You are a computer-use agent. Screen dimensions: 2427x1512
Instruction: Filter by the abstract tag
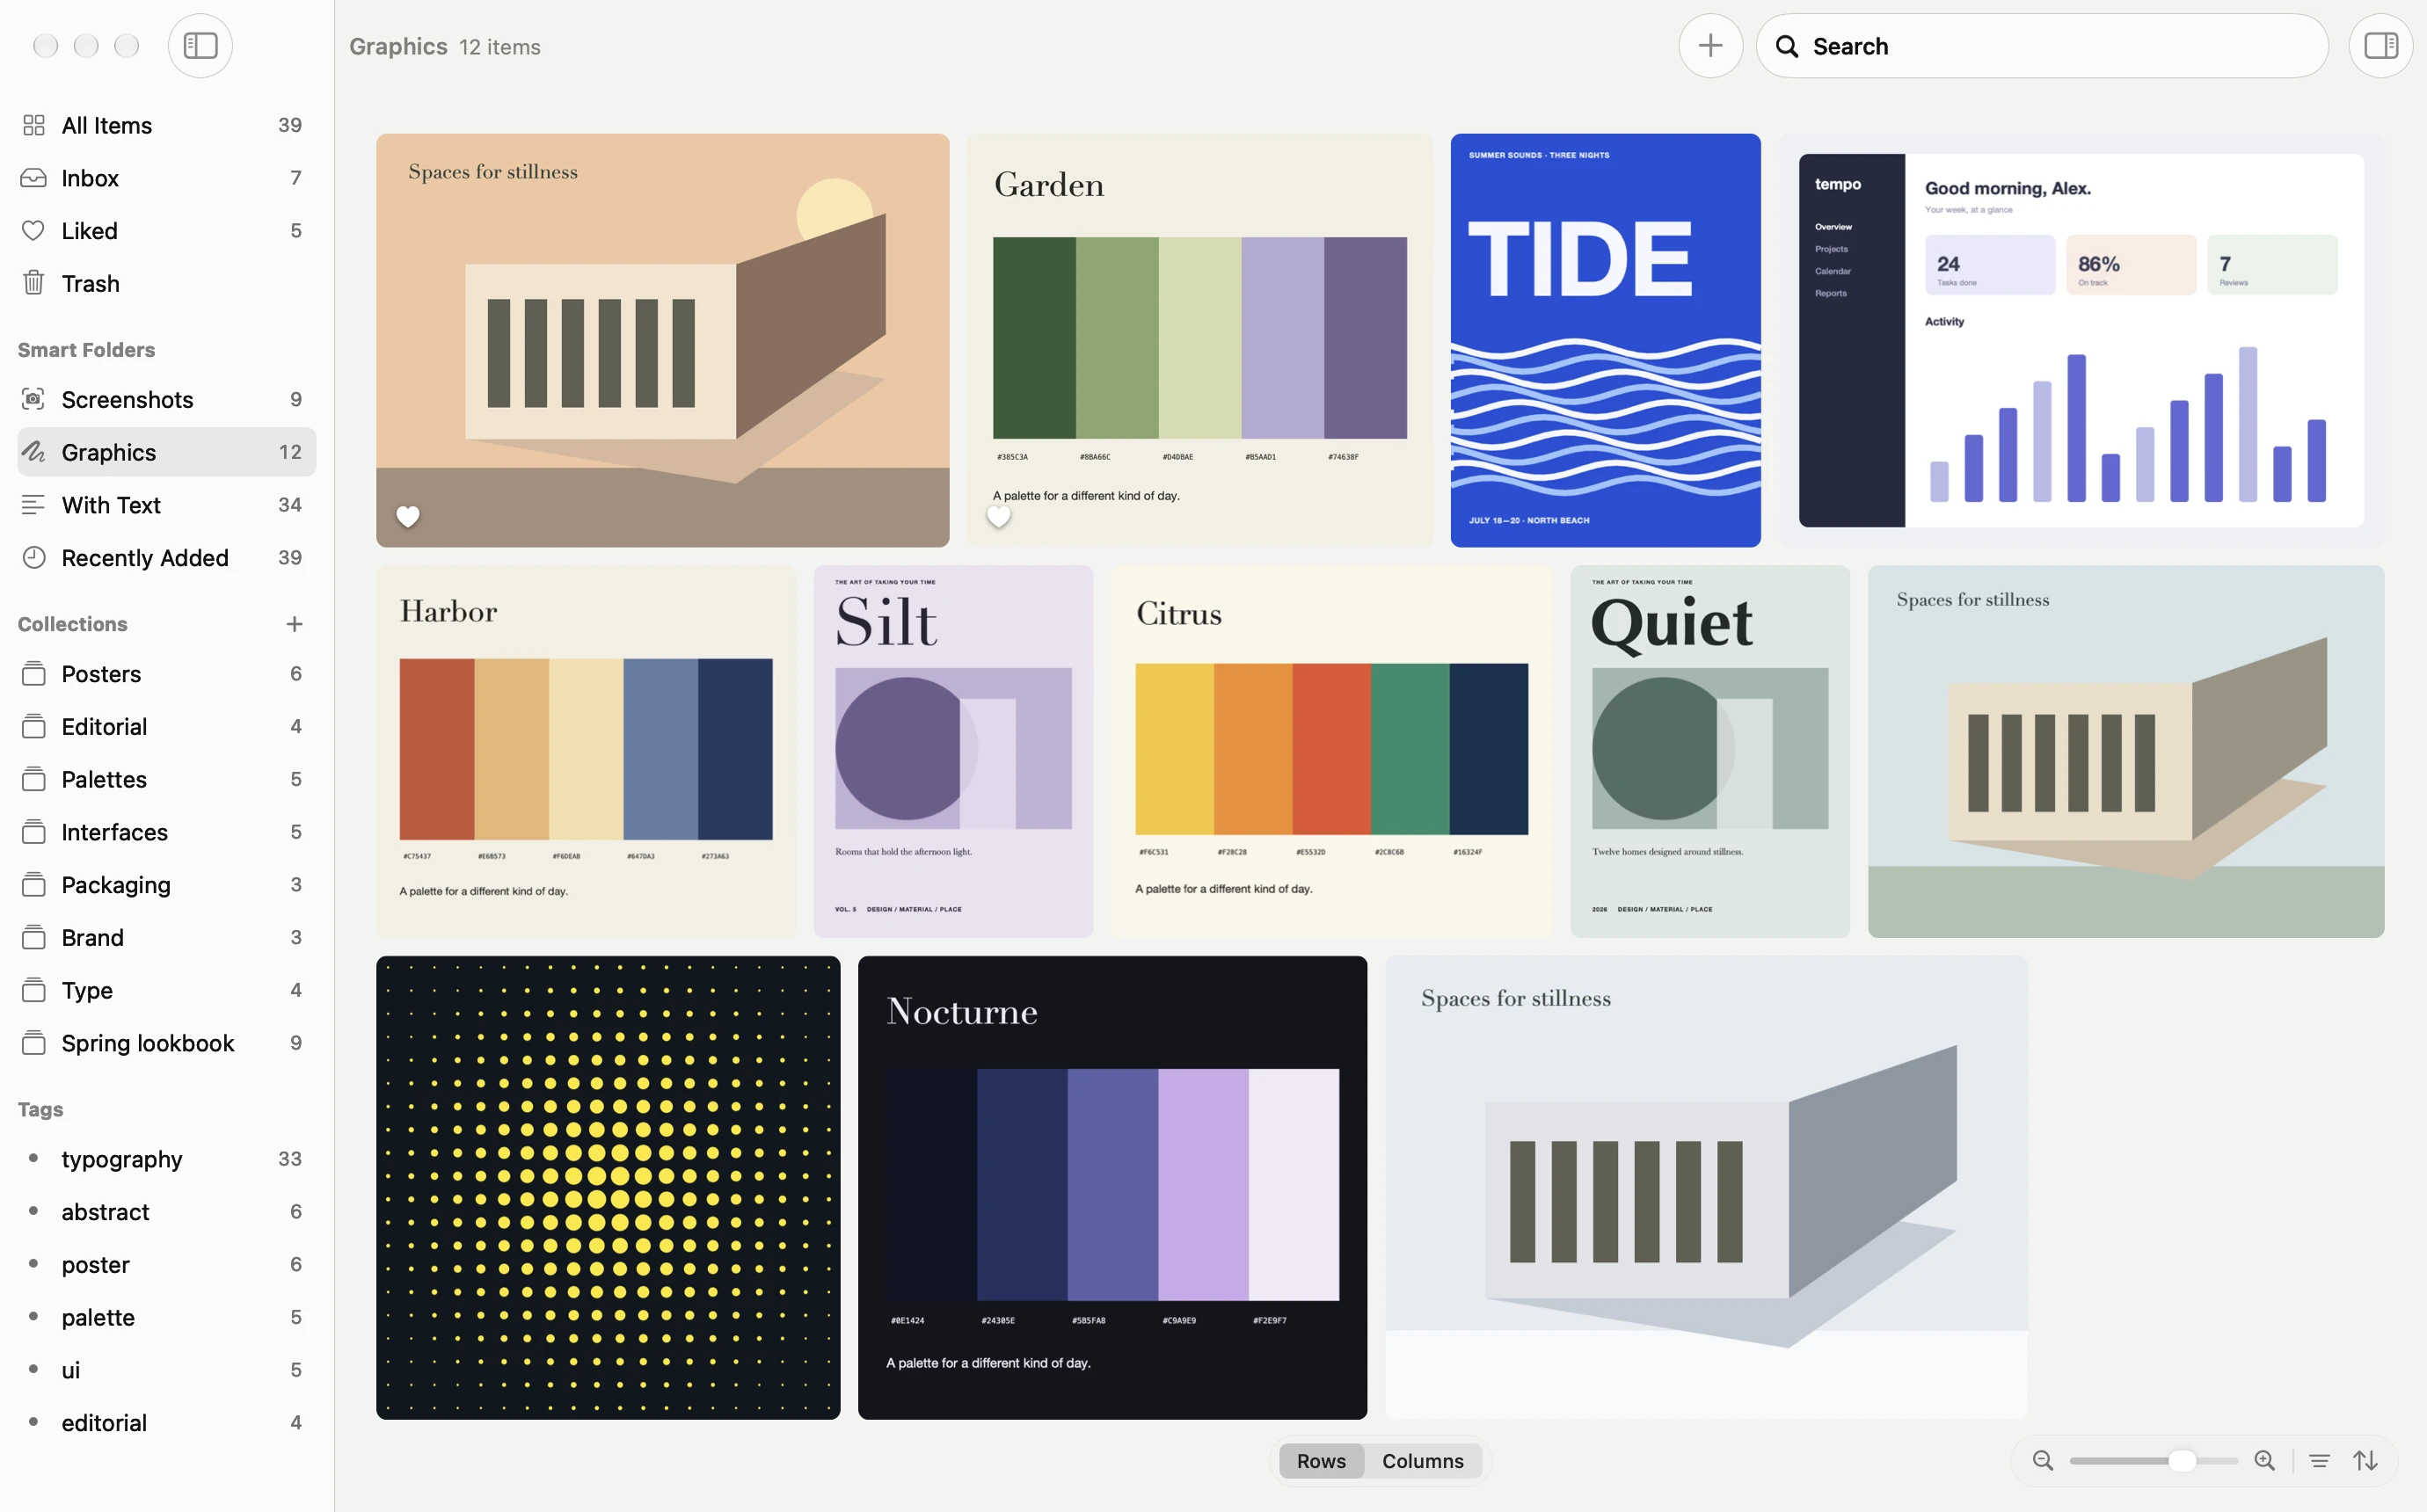coord(167,1212)
